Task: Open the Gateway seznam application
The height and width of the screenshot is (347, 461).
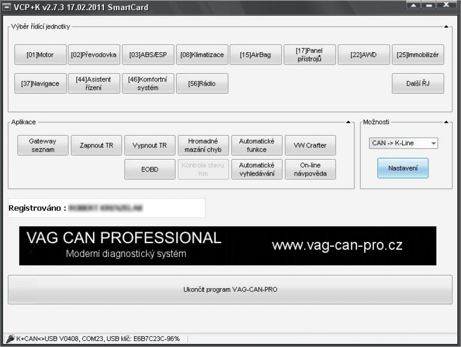Action: pos(43,145)
